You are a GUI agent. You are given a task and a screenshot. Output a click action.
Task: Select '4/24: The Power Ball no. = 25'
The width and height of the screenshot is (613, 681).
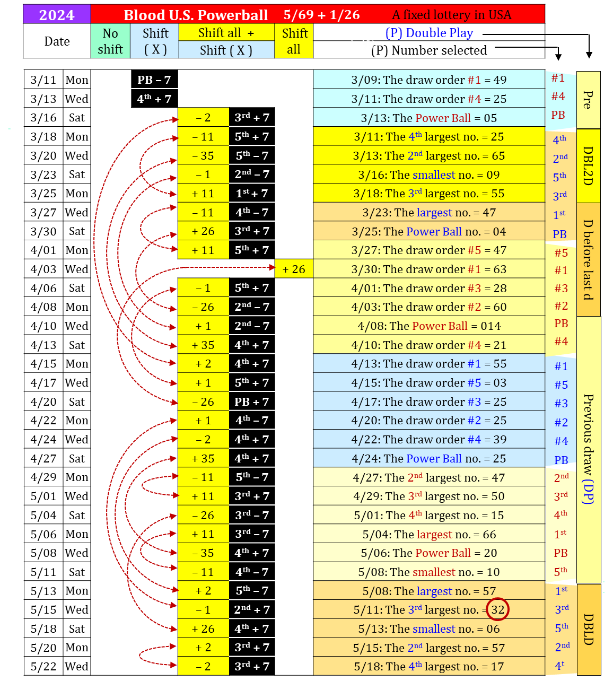[429, 458]
